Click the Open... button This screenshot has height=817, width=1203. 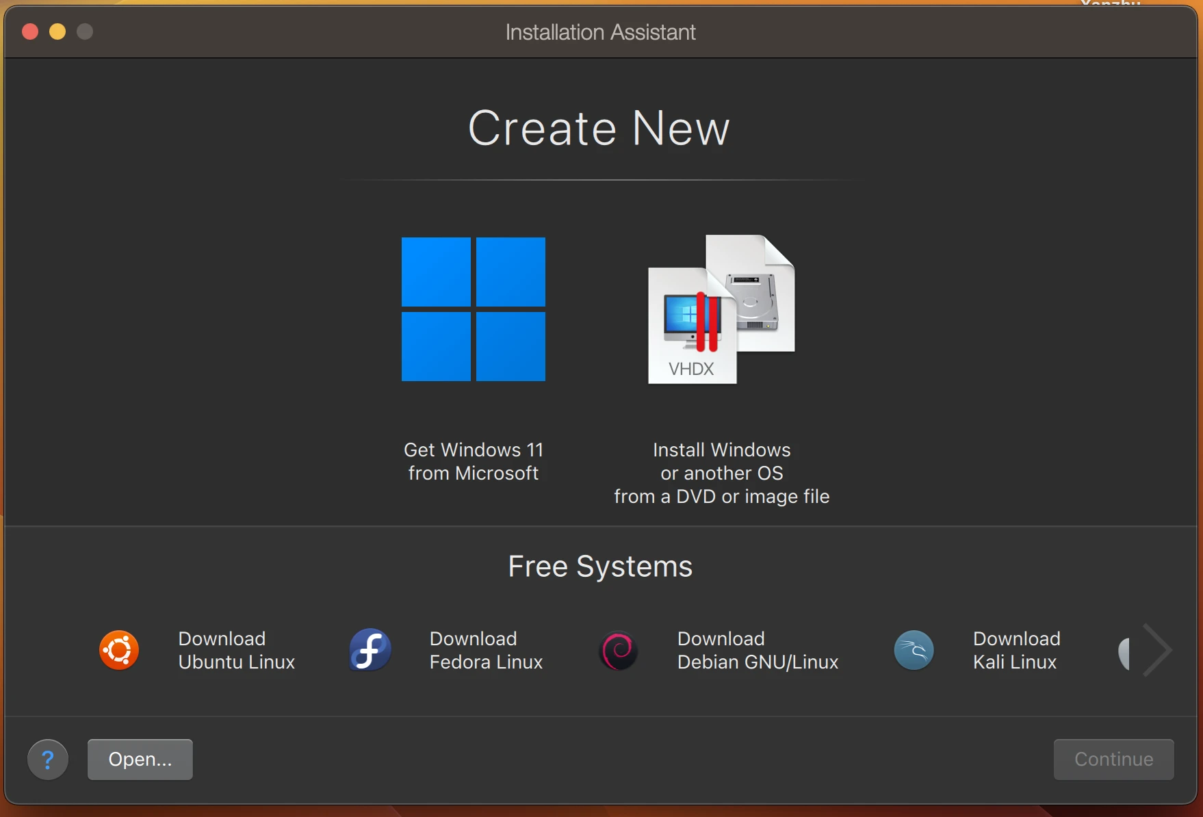point(140,759)
